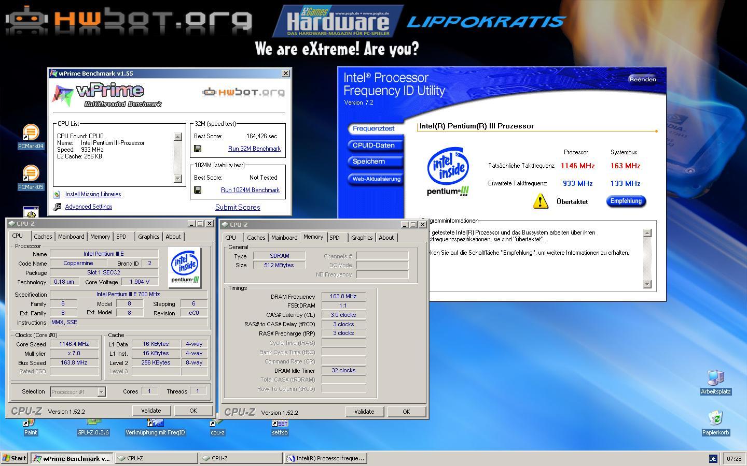Click OK in left CPU-Z window
747x466 pixels.
click(193, 411)
